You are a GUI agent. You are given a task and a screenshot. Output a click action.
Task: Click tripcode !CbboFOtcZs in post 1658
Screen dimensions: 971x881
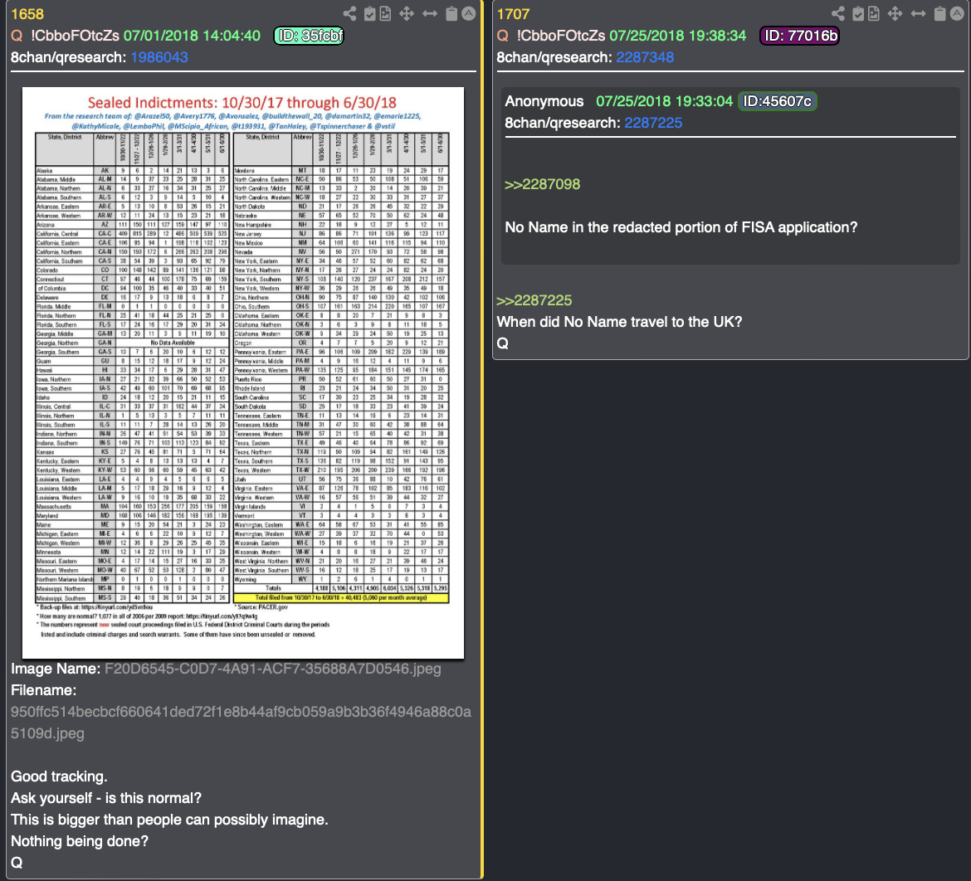75,36
